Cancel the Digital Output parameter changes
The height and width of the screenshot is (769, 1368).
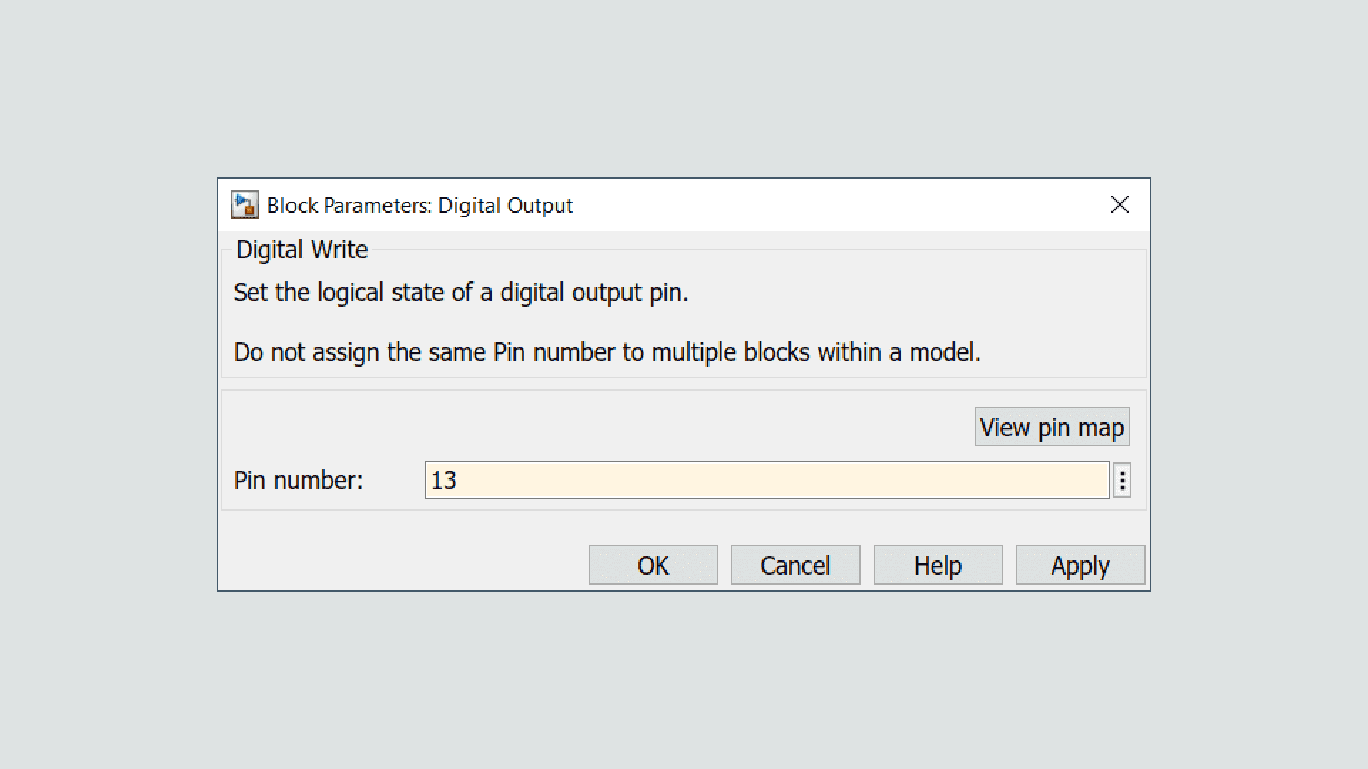coord(795,565)
